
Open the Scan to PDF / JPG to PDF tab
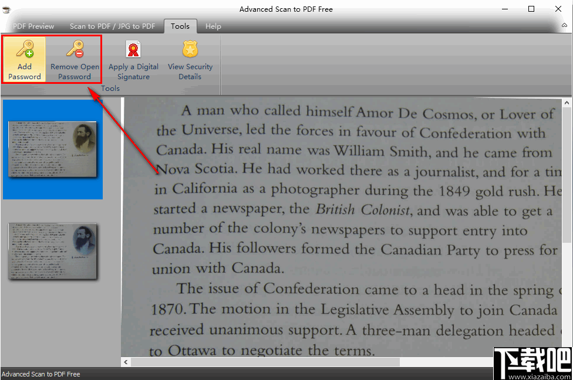tap(112, 26)
